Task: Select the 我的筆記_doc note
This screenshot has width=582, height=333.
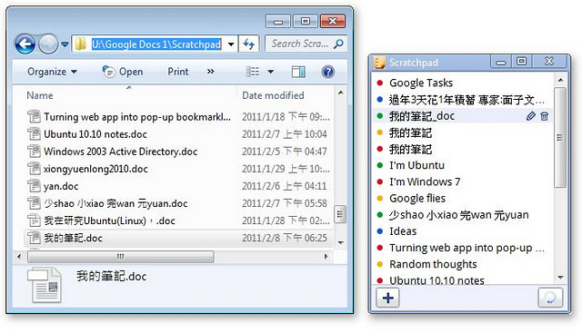Action: coord(463,116)
